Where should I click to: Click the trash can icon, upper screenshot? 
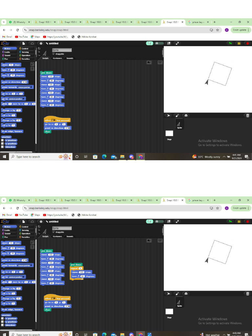[247, 115]
